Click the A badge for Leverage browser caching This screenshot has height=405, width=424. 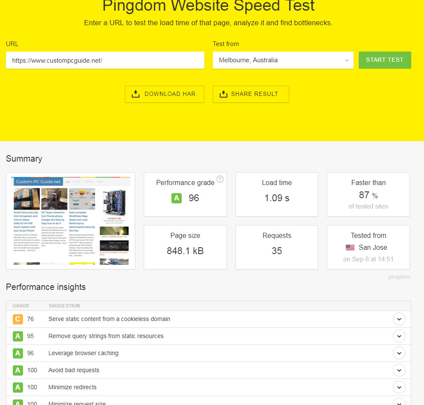(17, 353)
